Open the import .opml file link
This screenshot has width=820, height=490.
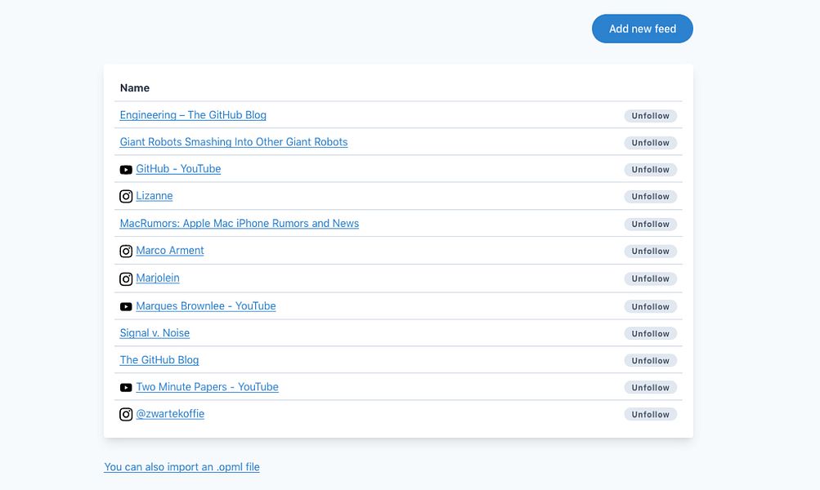pyautogui.click(x=181, y=466)
